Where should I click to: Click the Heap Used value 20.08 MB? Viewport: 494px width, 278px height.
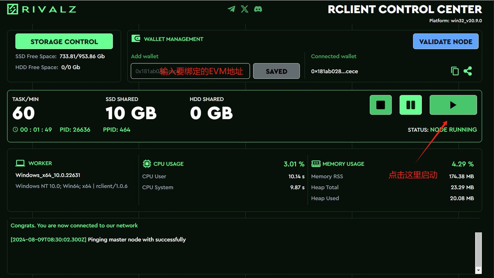click(462, 198)
